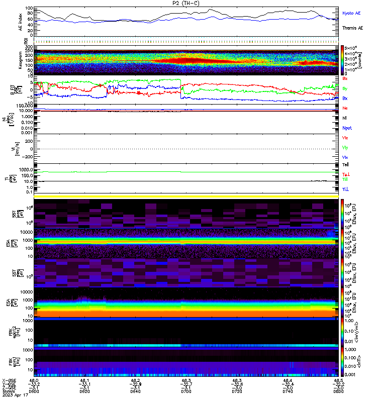
Task: Click the dotted zero line in Vi panel
Action: click(186, 149)
